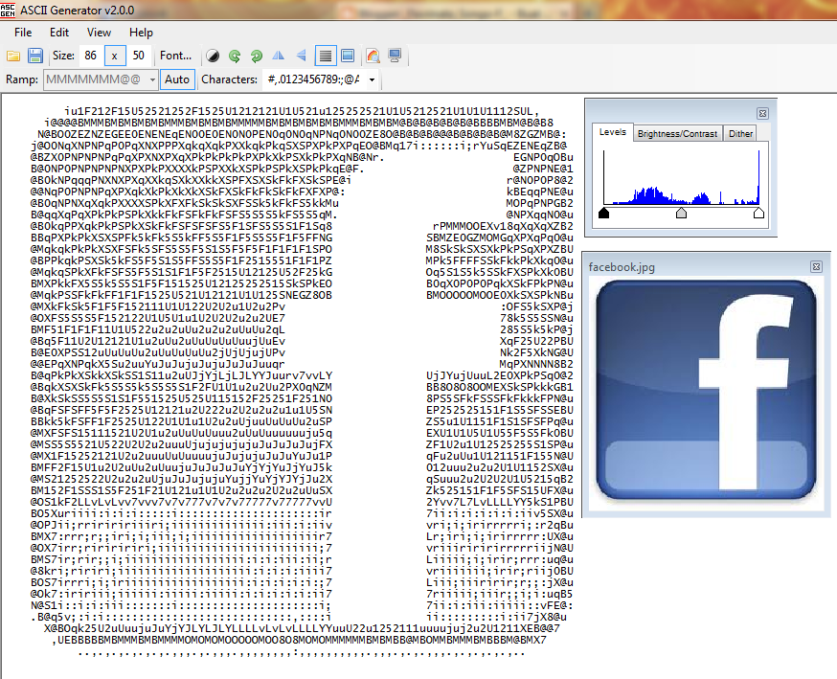Click the ASCII Generator app icon in title bar
This screenshot has width=837, height=679.
tap(8, 10)
